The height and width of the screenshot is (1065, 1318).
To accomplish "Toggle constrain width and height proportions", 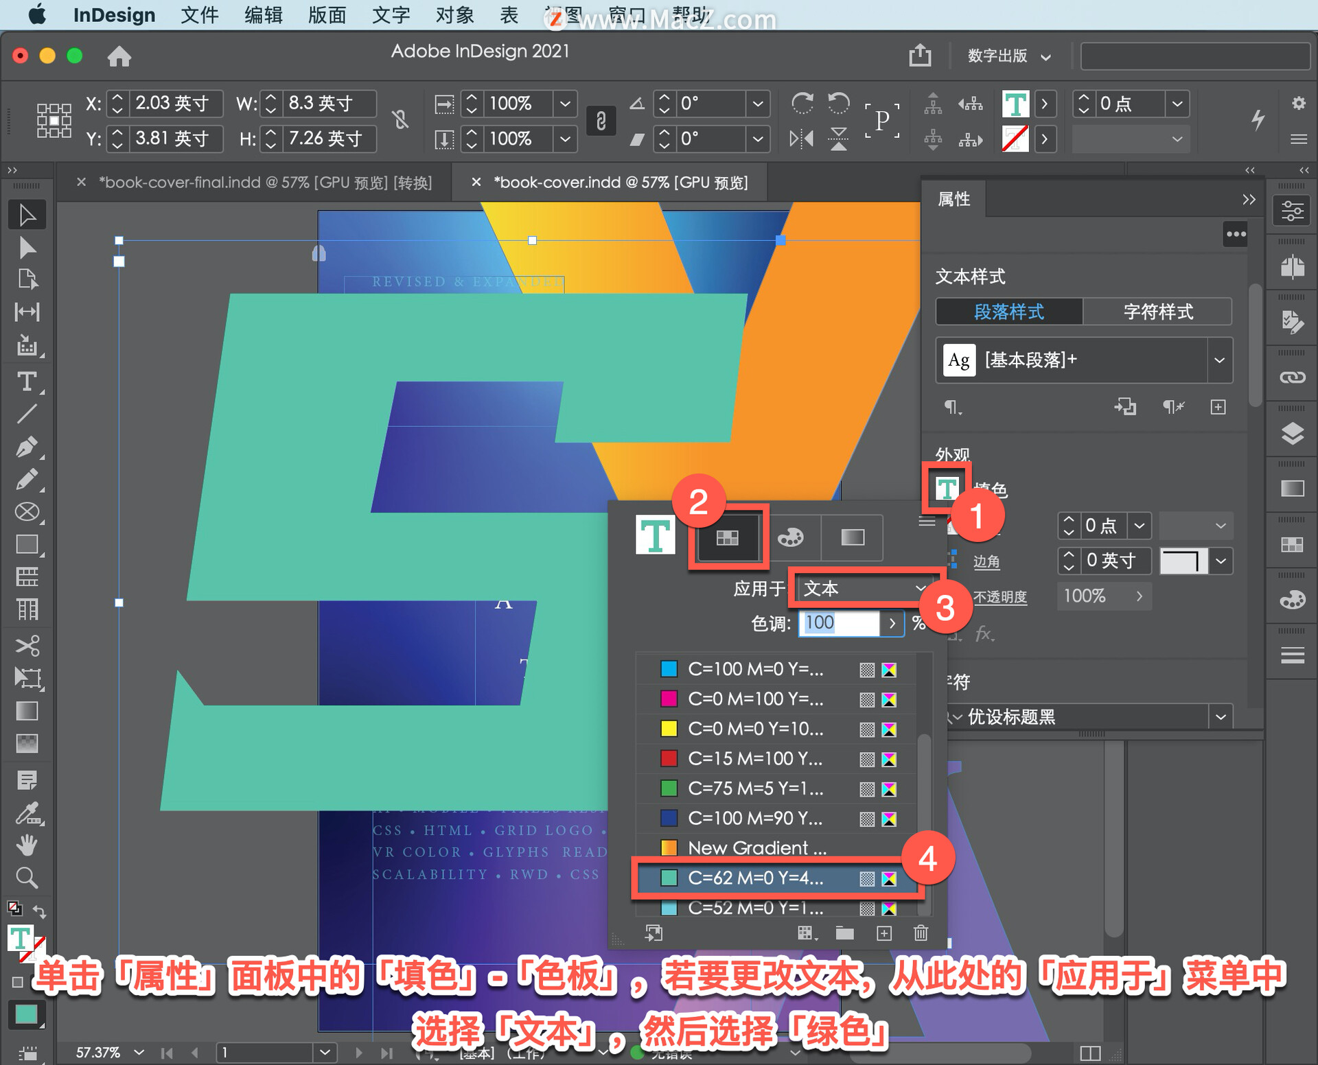I will (400, 121).
